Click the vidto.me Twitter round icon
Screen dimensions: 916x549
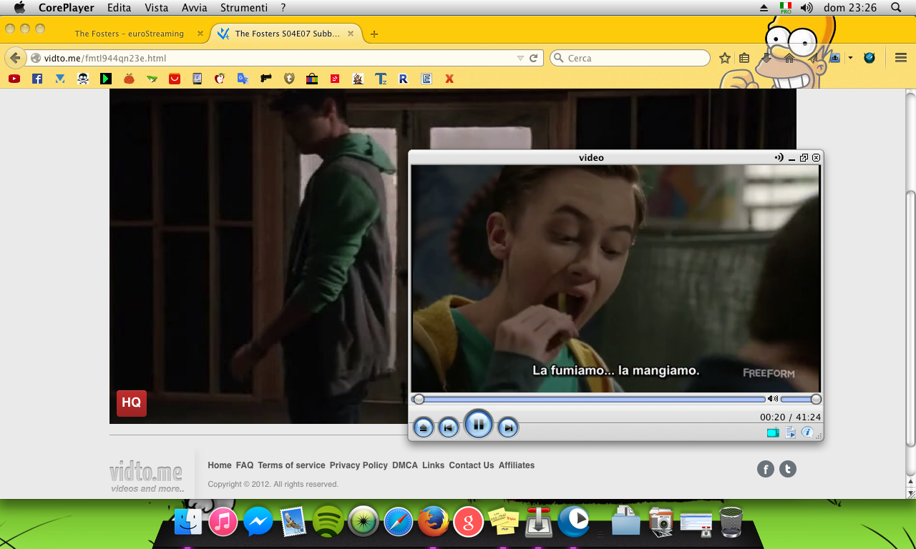pyautogui.click(x=788, y=469)
